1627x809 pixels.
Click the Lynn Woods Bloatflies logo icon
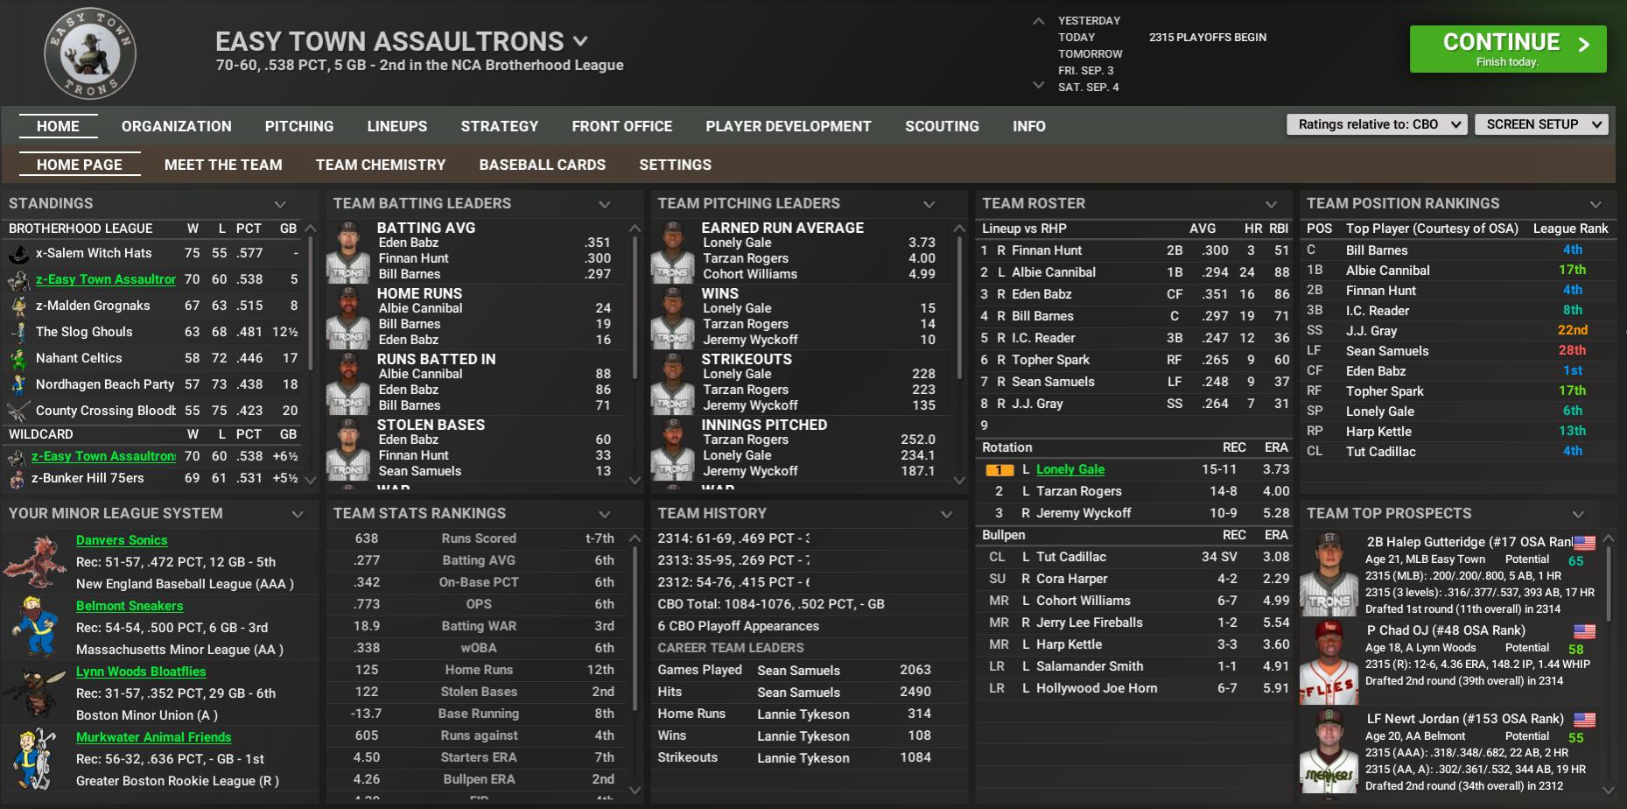click(35, 692)
